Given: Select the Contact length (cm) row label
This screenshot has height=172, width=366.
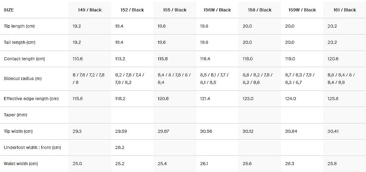Looking at the screenshot, I should (x=24, y=59).
